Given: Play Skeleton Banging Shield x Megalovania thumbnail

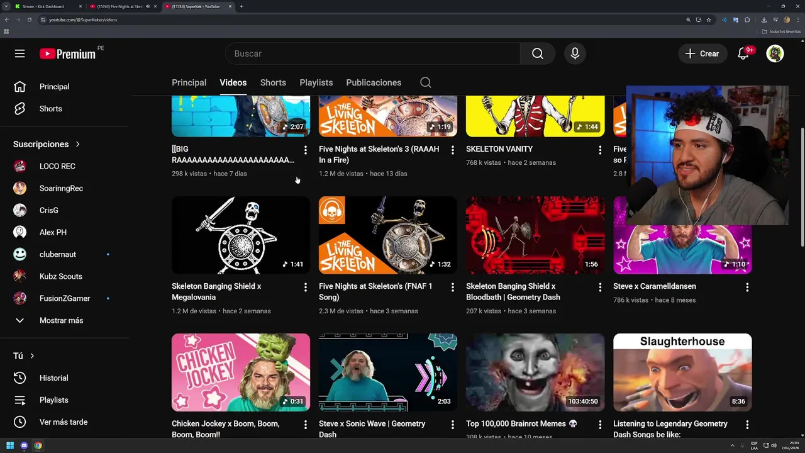Looking at the screenshot, I should 241,235.
